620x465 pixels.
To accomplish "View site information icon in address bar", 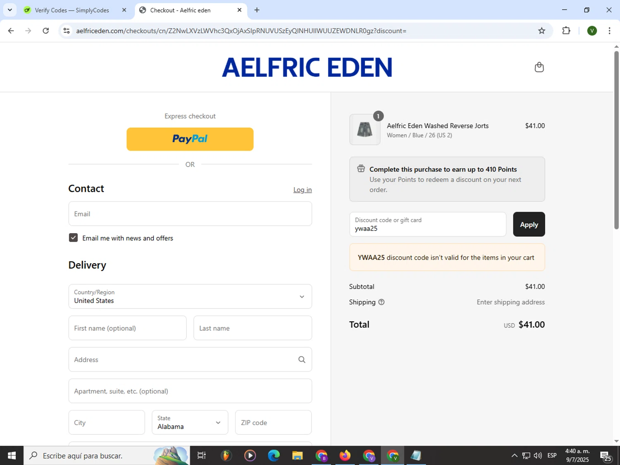I will click(x=67, y=31).
